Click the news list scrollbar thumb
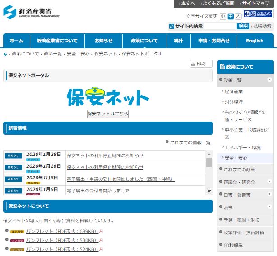The width and height of the screenshot is (277, 256). point(209,162)
